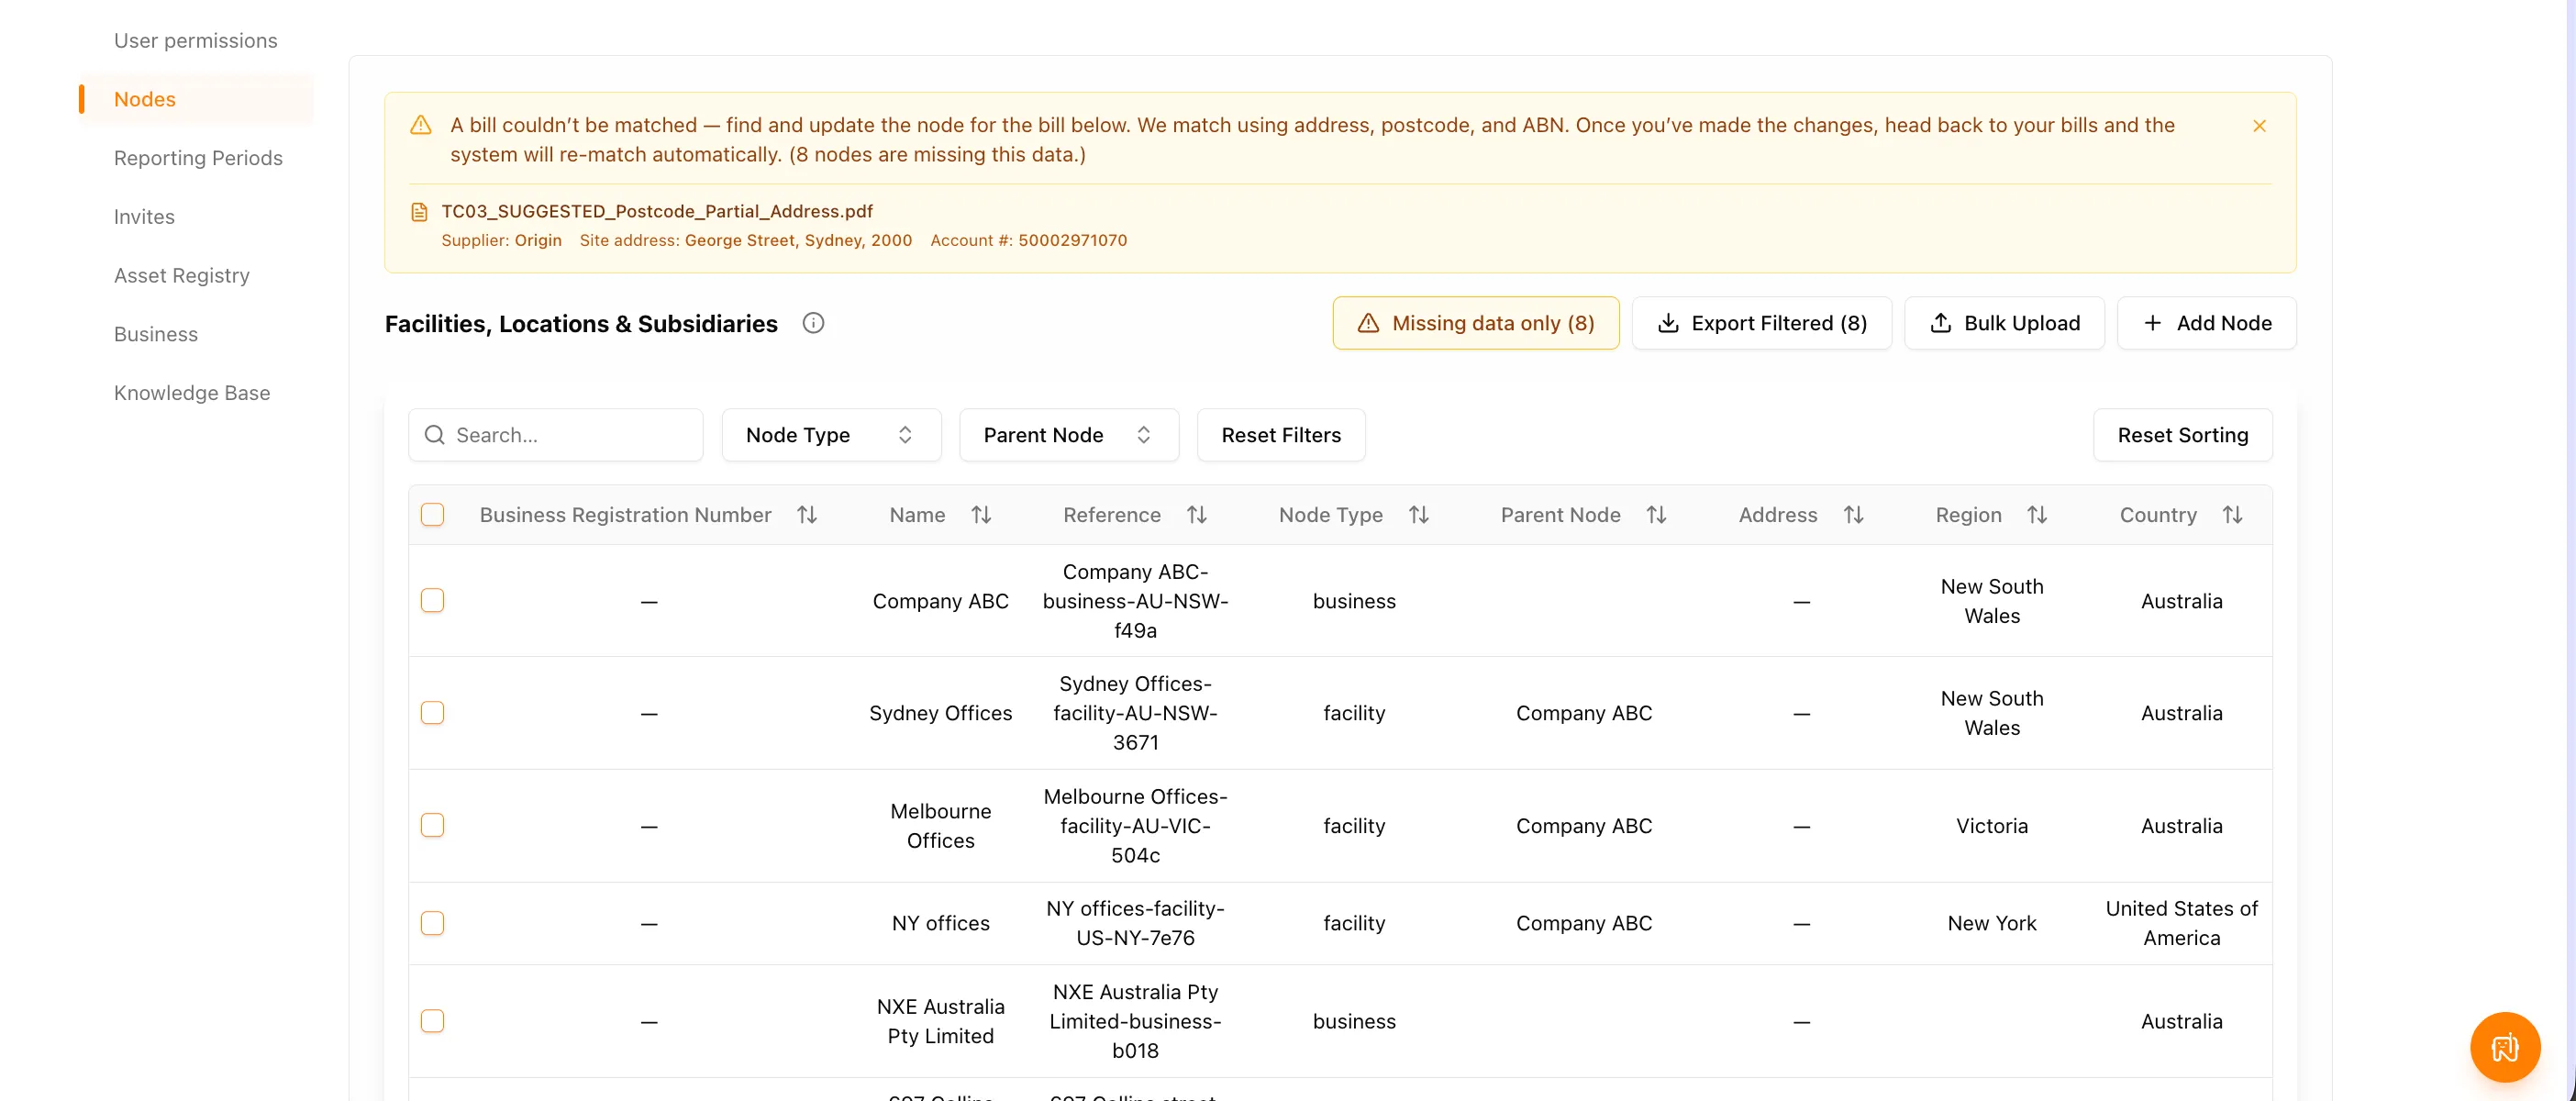
Task: Dismiss the unmatched bill warning banner
Action: pos(2259,126)
